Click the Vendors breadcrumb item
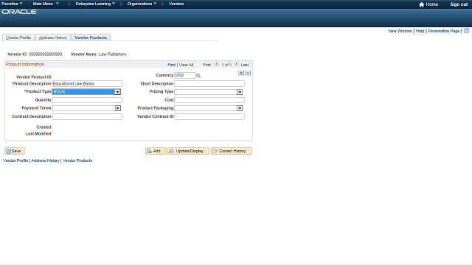Image resolution: width=472 pixels, height=265 pixels. pos(176,4)
